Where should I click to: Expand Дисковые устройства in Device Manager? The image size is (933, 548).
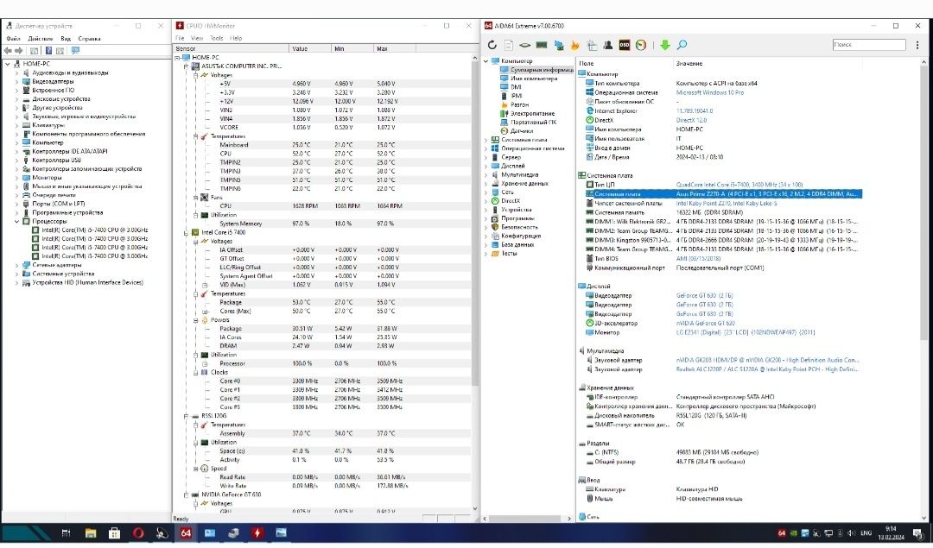(x=16, y=99)
